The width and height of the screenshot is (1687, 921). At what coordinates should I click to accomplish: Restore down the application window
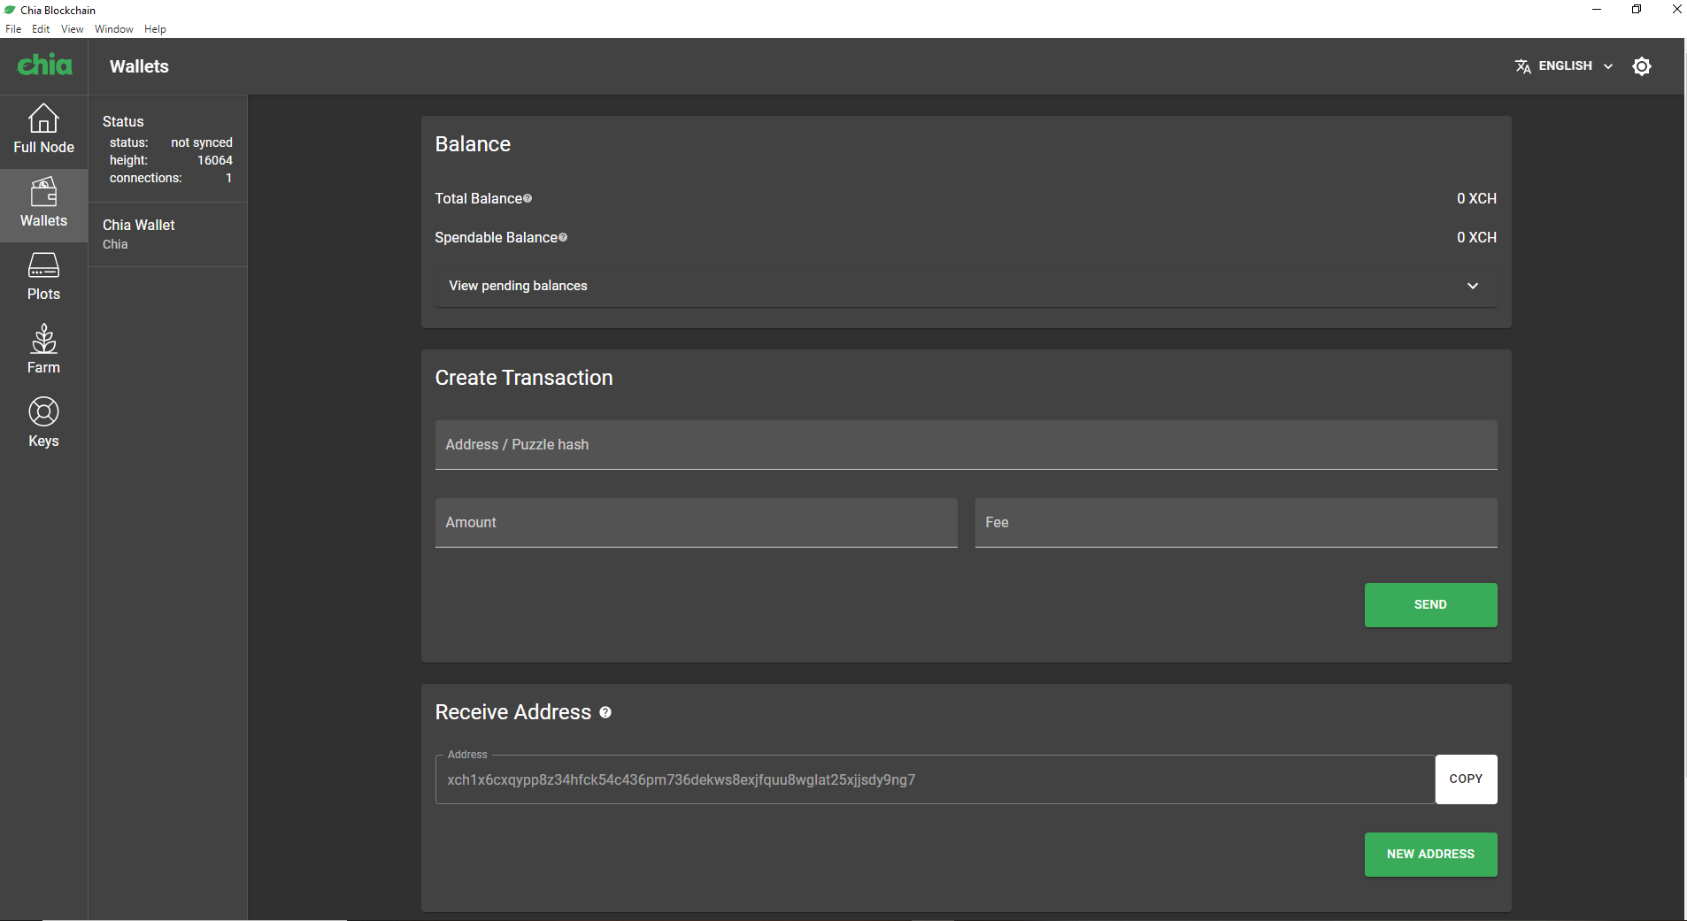click(1637, 10)
